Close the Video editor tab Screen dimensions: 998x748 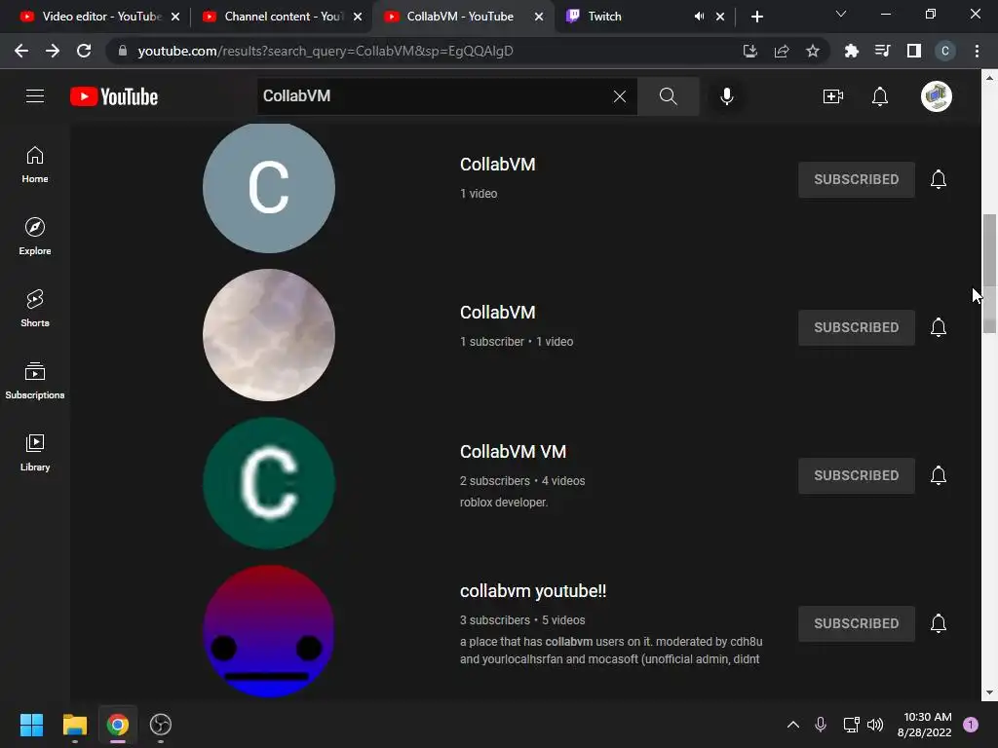pos(175,17)
